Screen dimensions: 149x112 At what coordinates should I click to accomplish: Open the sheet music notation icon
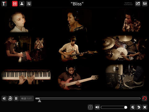[x=29, y=4]
